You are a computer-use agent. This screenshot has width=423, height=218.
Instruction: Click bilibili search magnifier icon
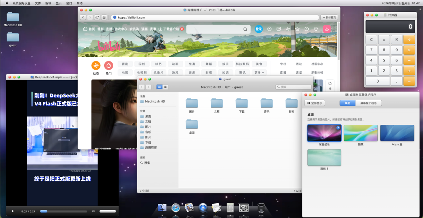click(x=245, y=29)
